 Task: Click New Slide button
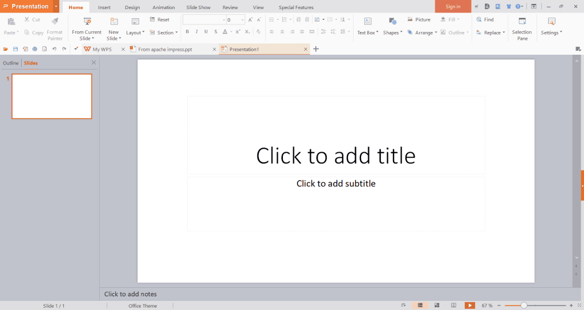point(113,28)
